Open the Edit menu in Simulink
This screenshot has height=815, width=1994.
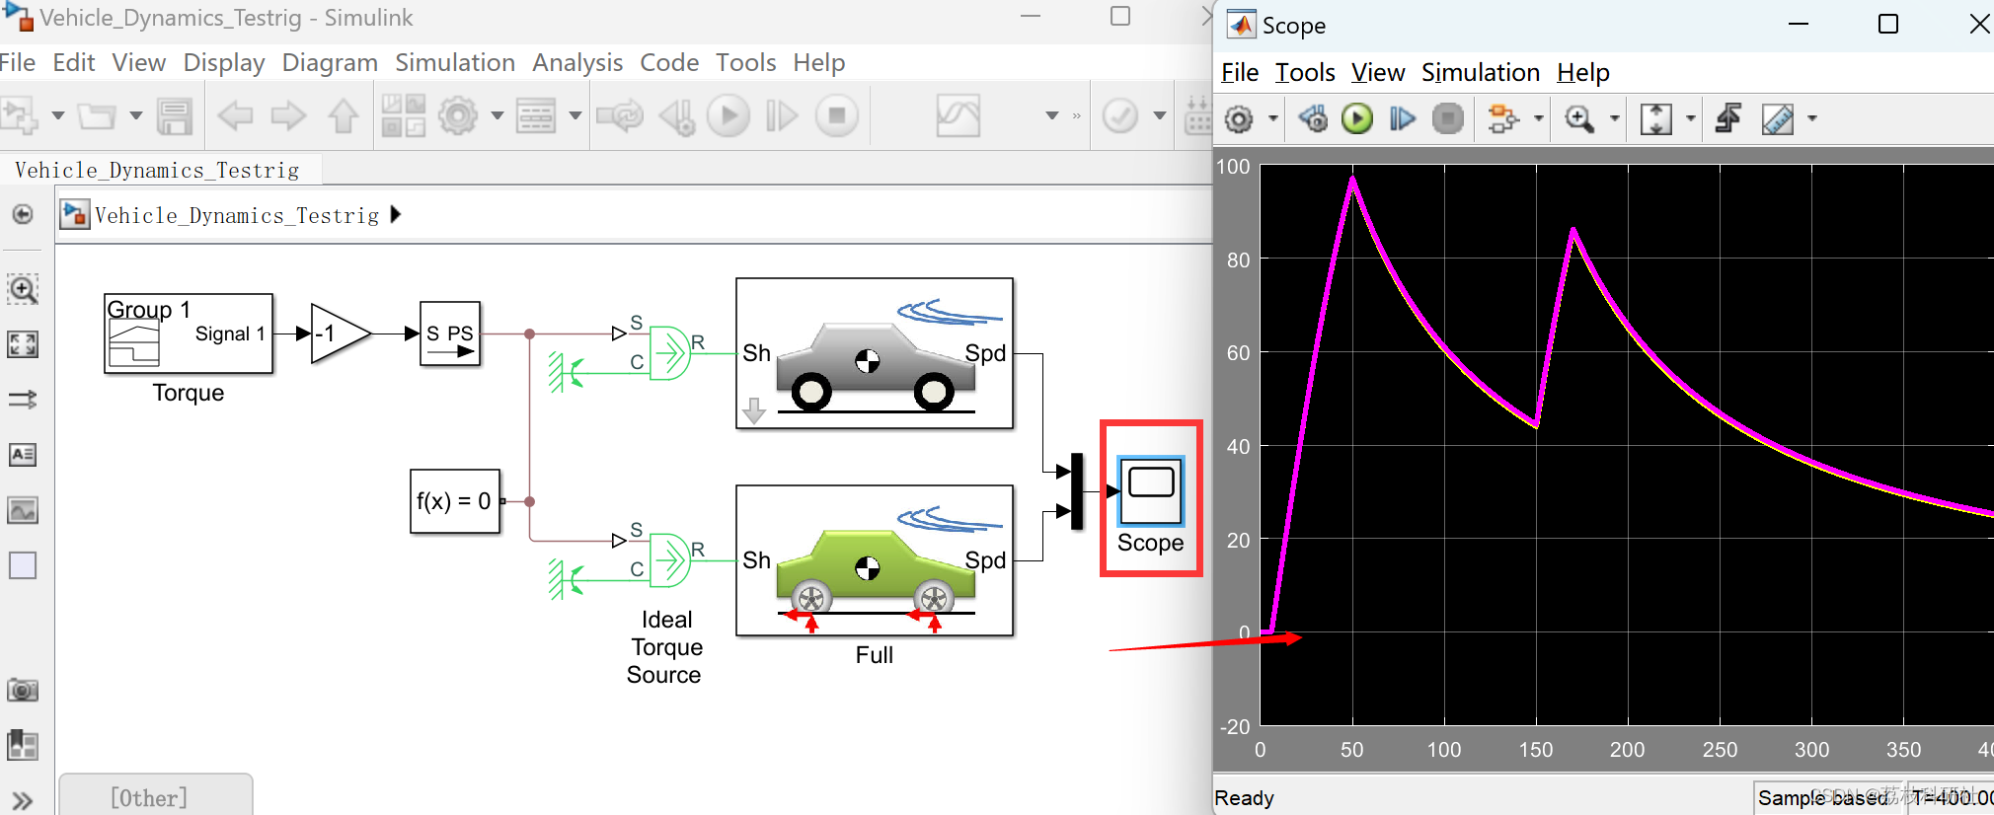[x=74, y=62]
